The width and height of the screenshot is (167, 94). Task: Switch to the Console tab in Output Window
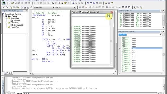[x=19, y=93]
